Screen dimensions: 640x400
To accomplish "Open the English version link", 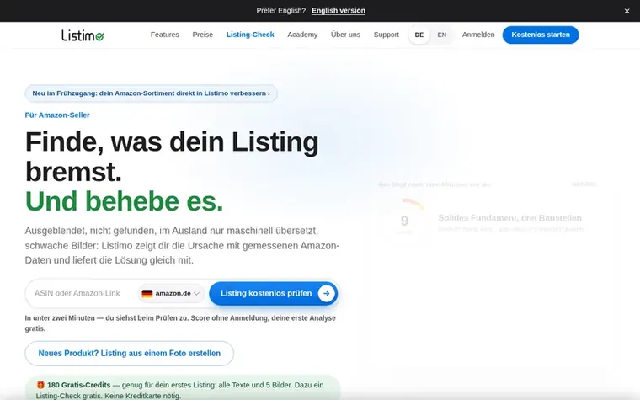I will (339, 11).
